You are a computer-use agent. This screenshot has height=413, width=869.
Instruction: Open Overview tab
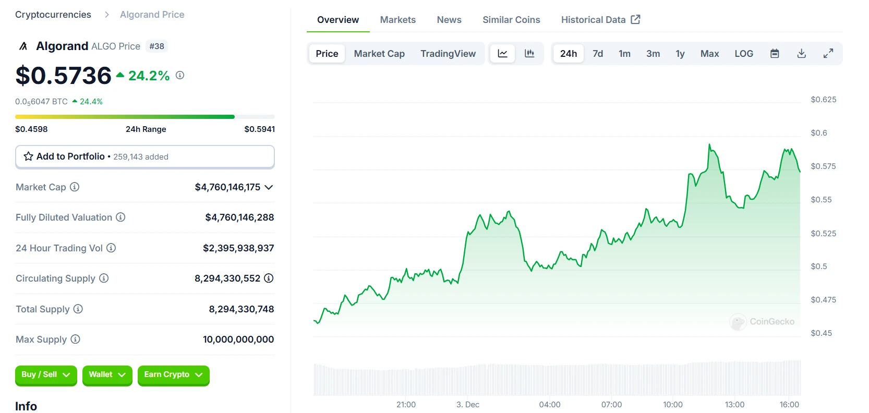338,20
